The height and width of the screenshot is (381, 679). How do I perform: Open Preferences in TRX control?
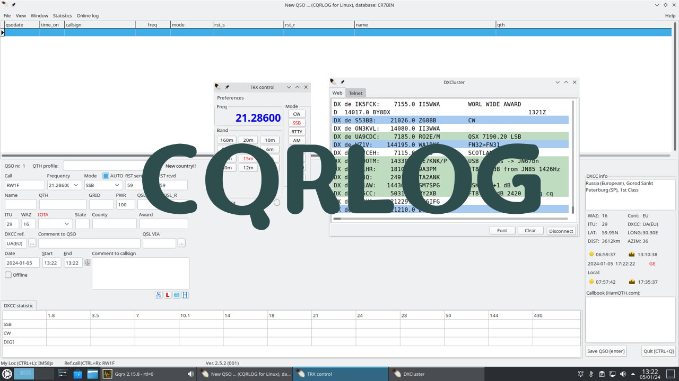[230, 98]
